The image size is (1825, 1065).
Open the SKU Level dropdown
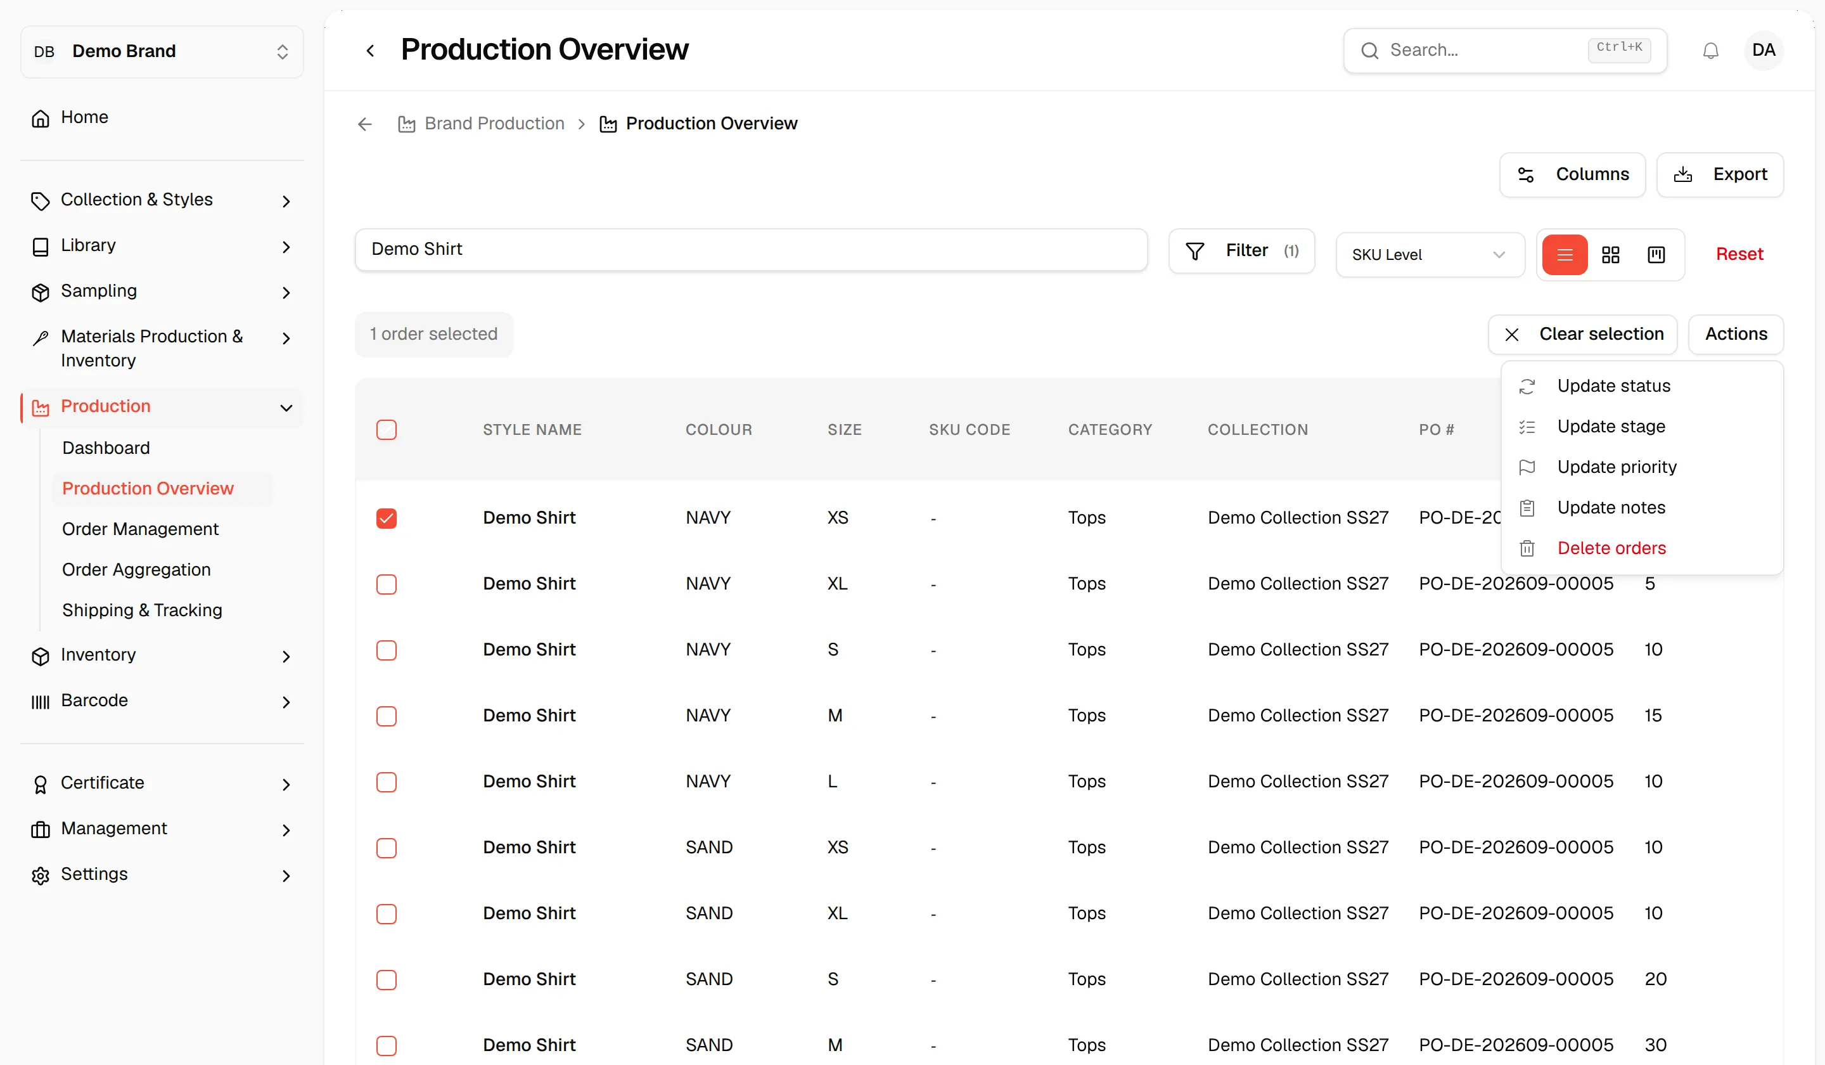(1429, 254)
